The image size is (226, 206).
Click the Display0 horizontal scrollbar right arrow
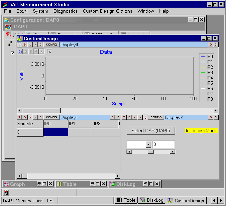(216, 111)
